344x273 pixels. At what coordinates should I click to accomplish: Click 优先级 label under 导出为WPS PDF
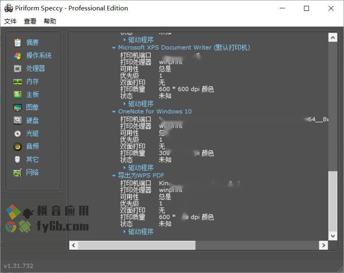coord(129,204)
